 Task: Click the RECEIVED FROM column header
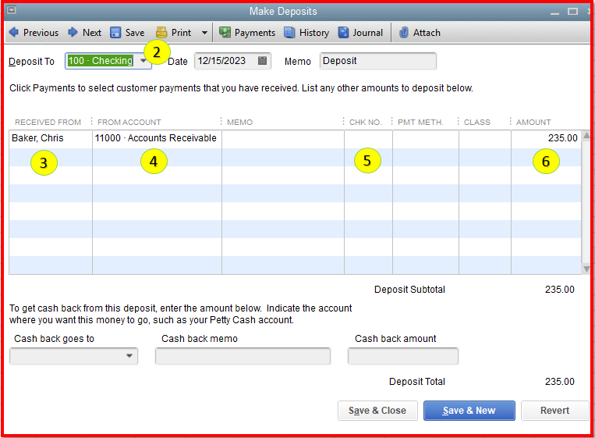tap(48, 123)
